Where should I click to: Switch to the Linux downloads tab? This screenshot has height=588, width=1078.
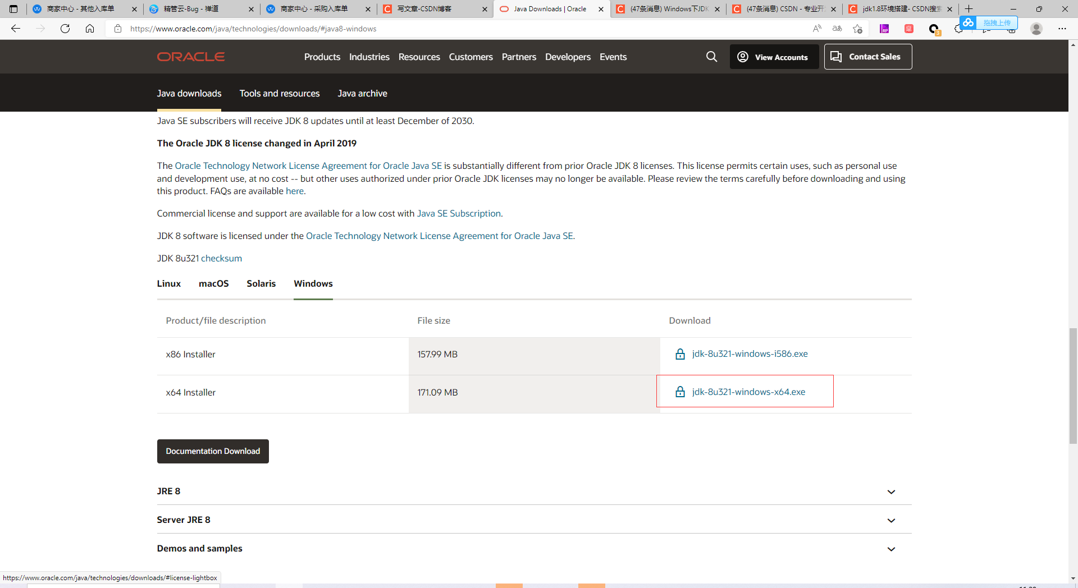(x=168, y=283)
